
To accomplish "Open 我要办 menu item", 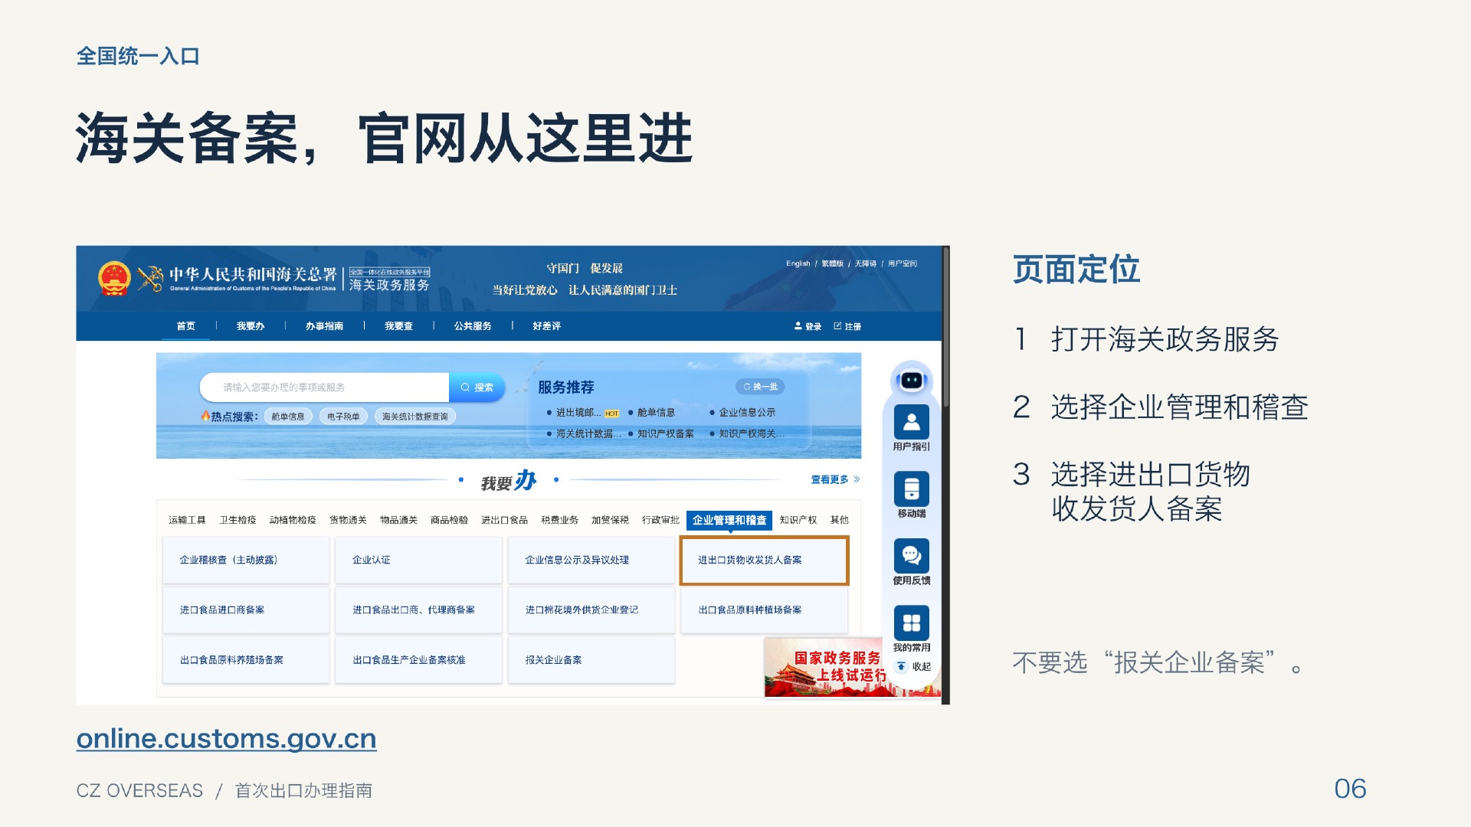I will 251,326.
